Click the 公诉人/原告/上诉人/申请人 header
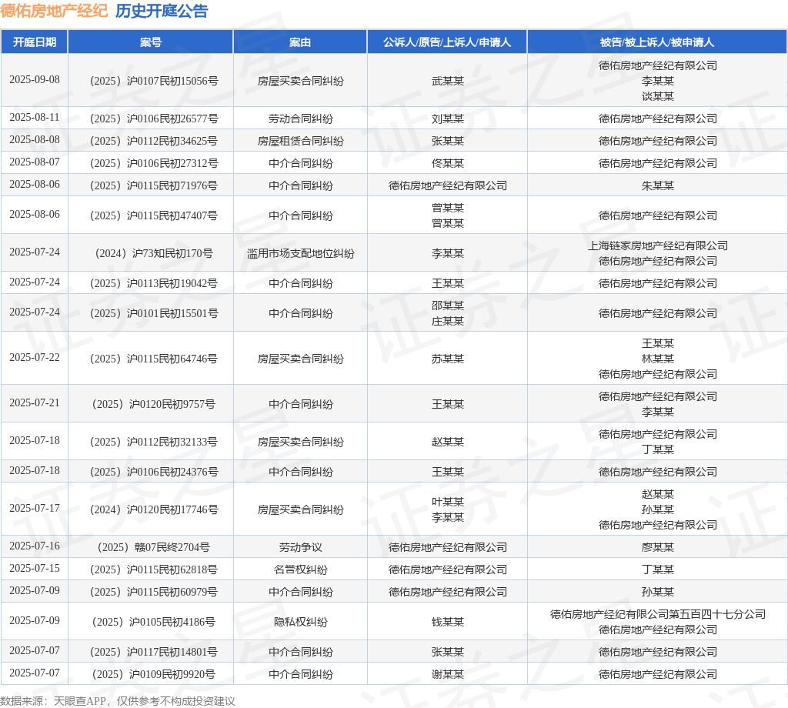The height and width of the screenshot is (708, 788). click(447, 42)
